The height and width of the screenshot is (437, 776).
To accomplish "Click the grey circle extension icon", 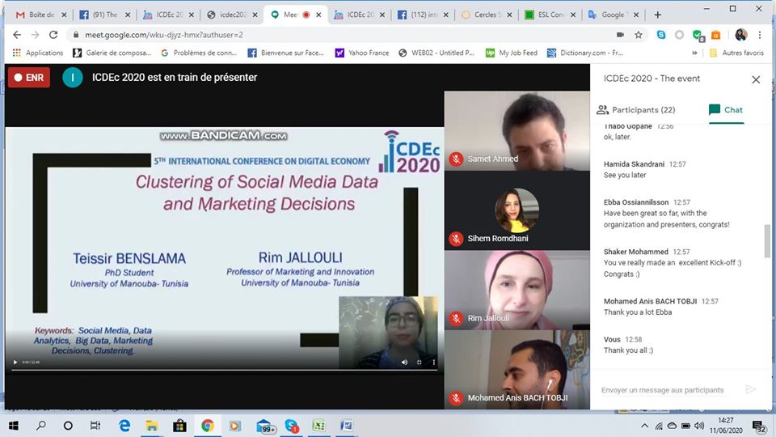I will click(x=680, y=35).
